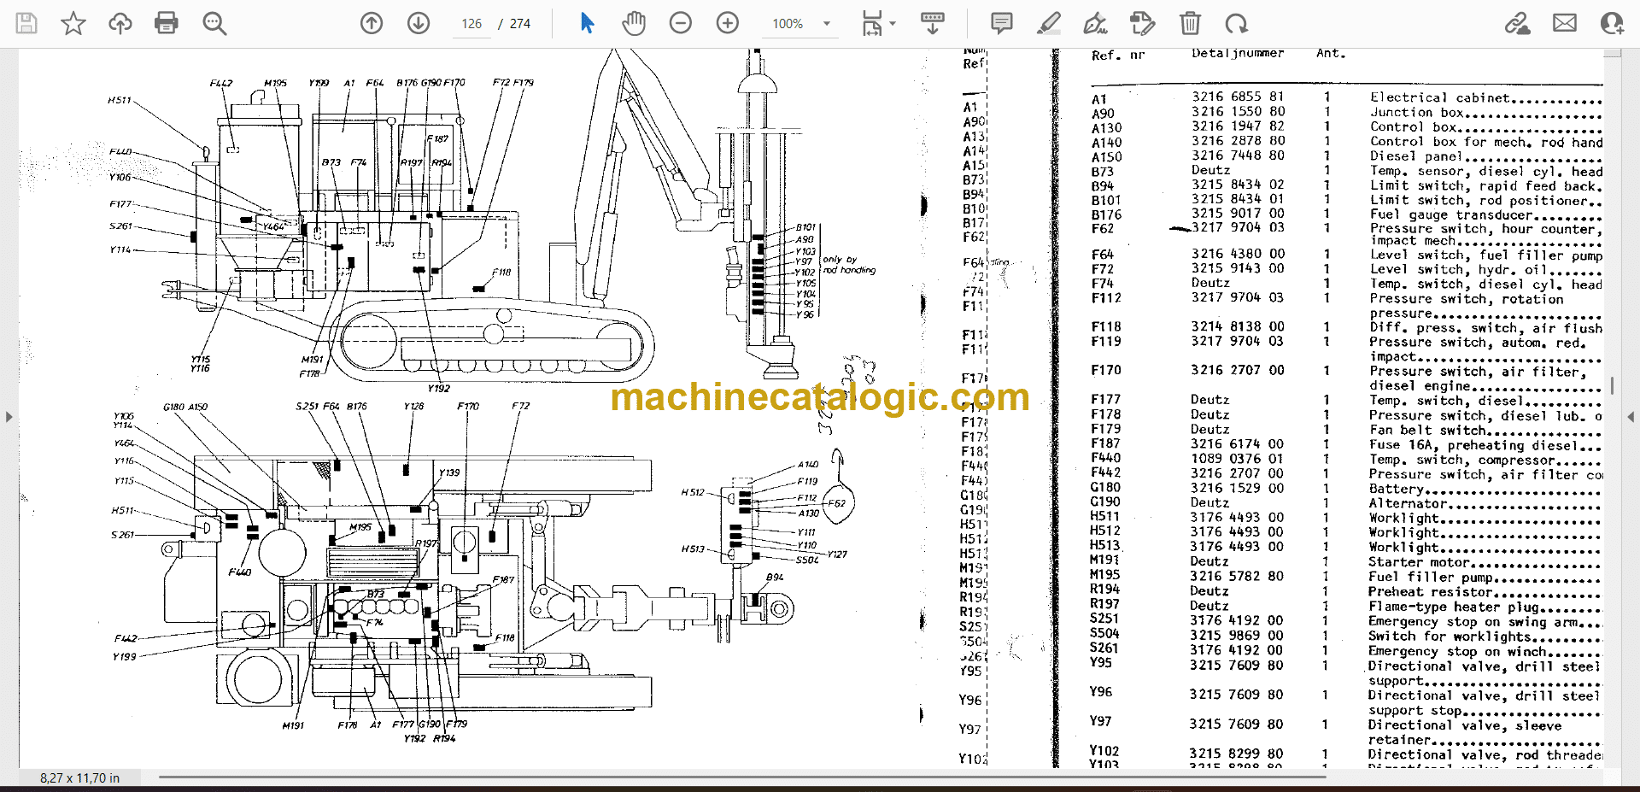Bookmark this document with the star icon
Viewport: 1640px width, 792px height.
point(73,23)
